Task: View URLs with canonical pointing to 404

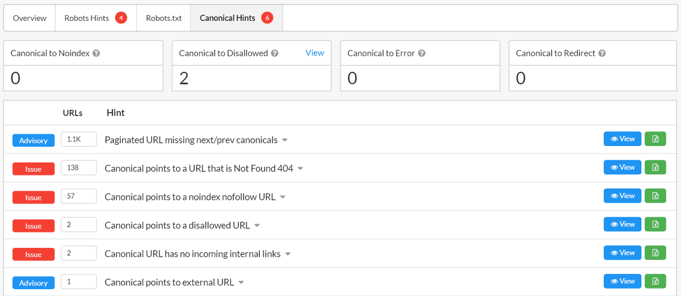Action: [x=622, y=168]
